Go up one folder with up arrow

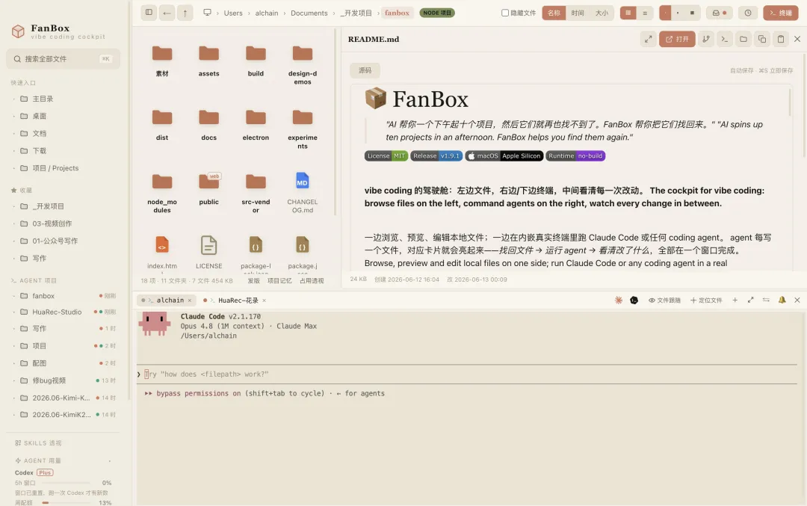tap(185, 13)
